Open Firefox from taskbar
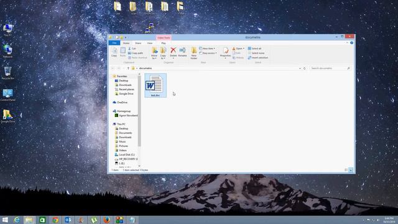 pos(106,220)
